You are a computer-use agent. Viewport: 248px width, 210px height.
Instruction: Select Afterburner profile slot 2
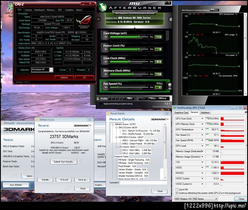tap(113, 99)
